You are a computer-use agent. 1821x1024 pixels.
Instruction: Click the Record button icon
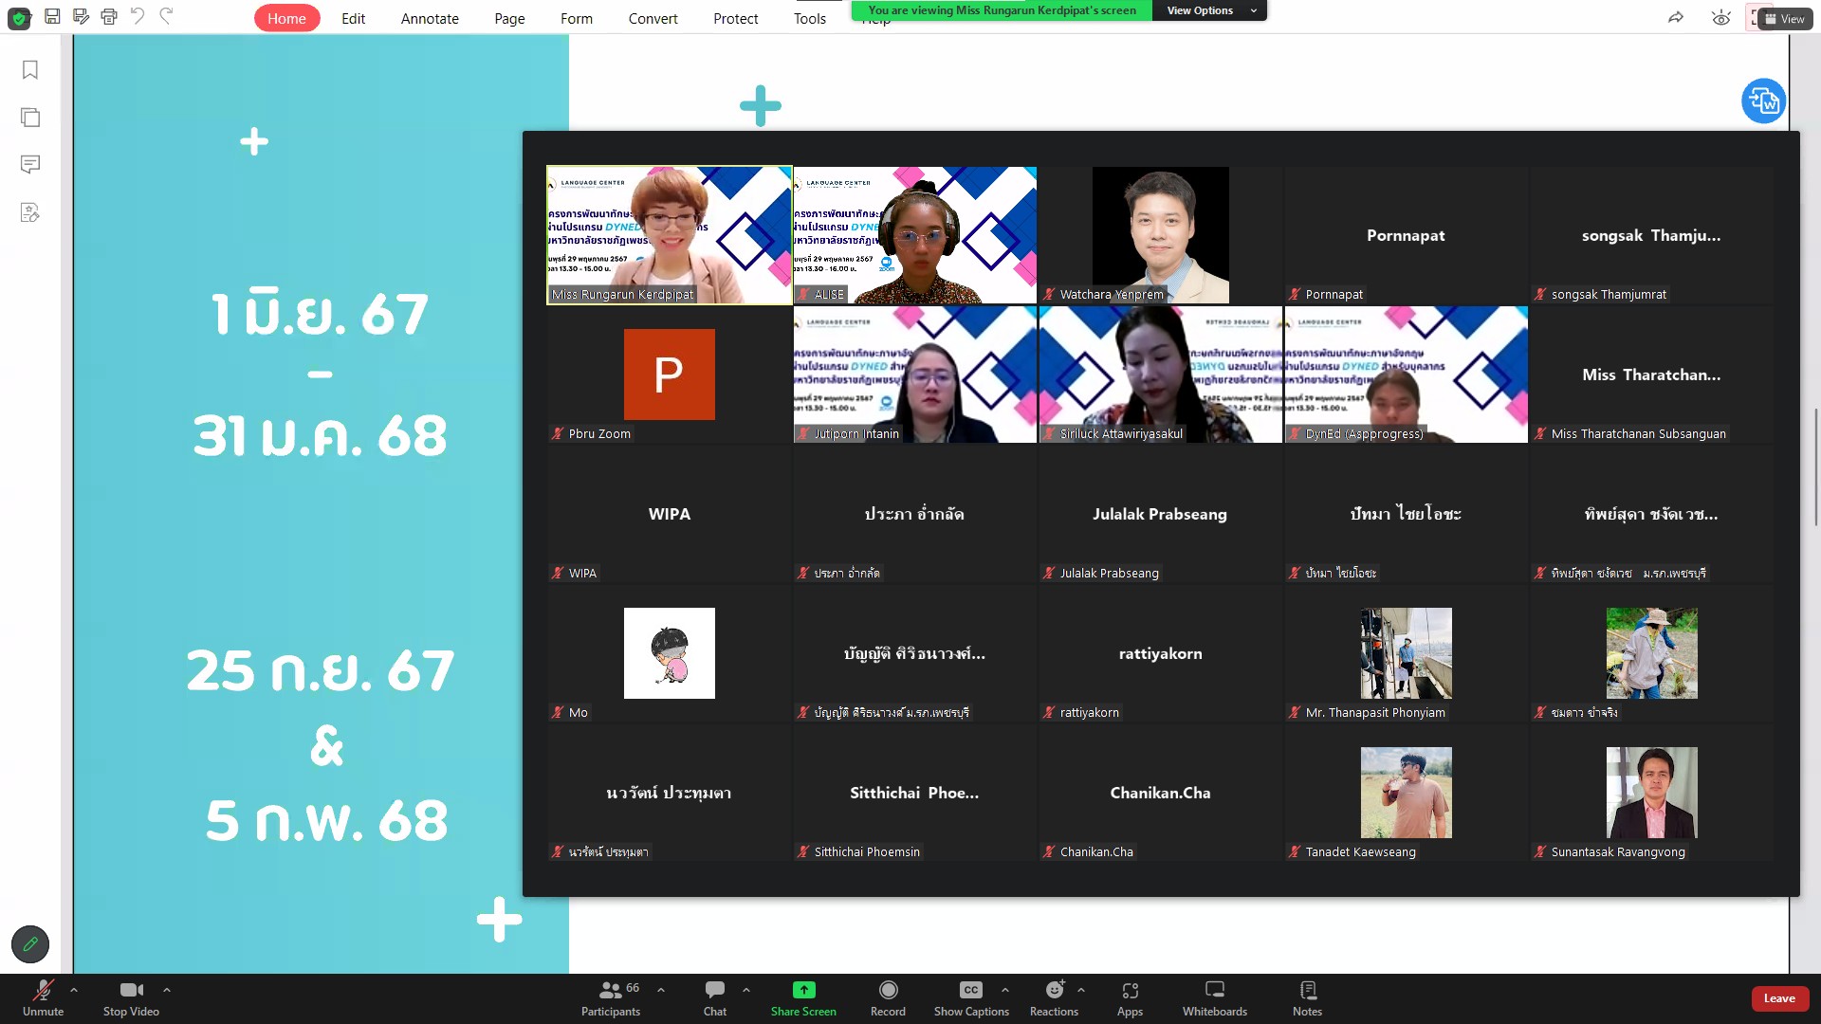pyautogui.click(x=888, y=990)
